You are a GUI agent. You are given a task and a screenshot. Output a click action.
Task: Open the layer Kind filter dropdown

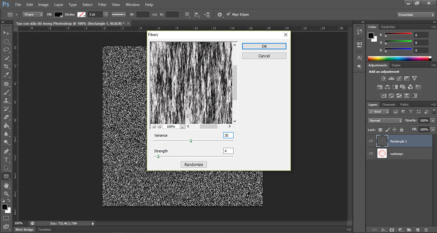point(379,112)
